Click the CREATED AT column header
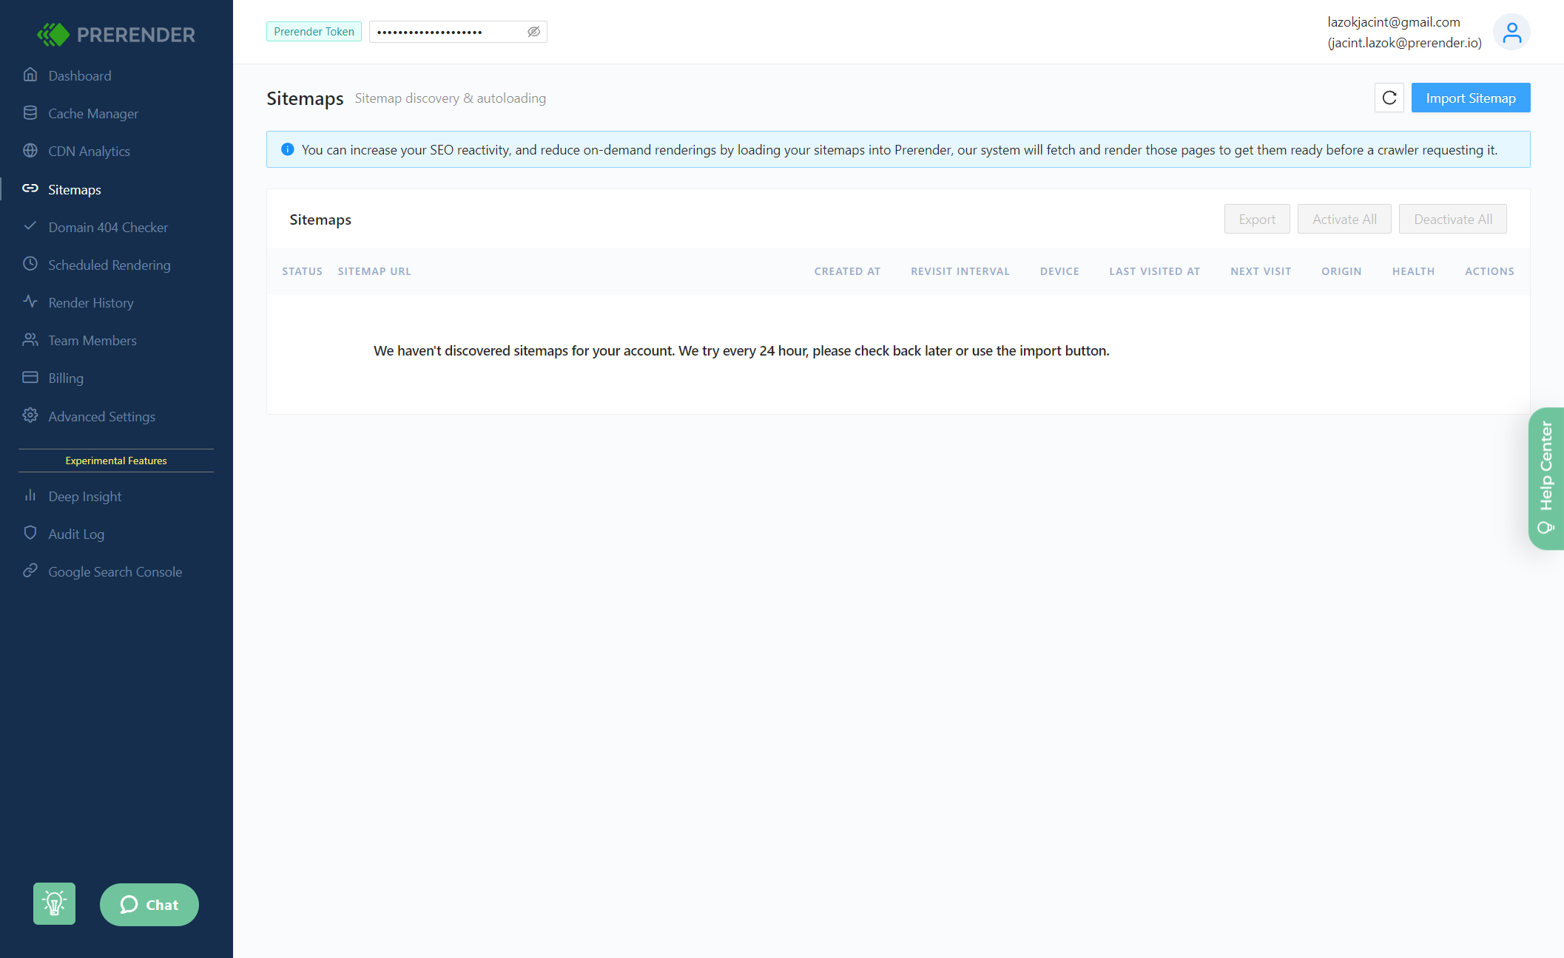Viewport: 1564px width, 958px height. pos(847,271)
